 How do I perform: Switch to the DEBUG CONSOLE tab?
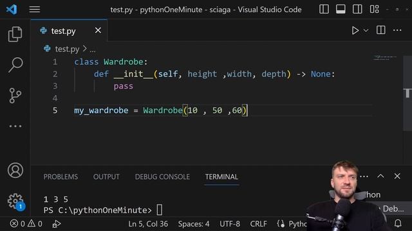162,177
